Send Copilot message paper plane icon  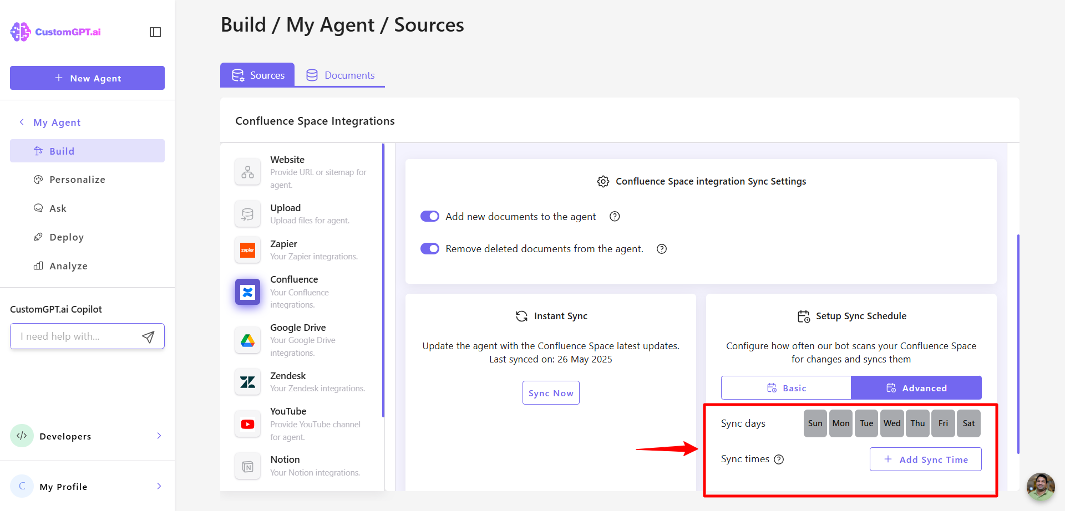(x=148, y=336)
